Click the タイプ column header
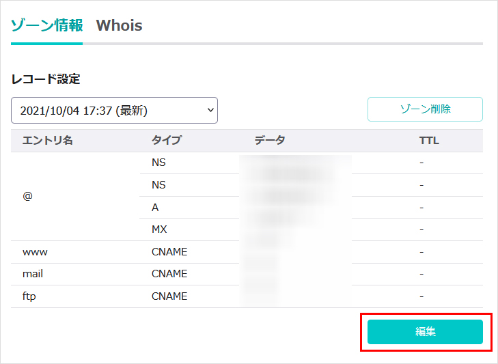This screenshot has width=498, height=364. coord(167,141)
